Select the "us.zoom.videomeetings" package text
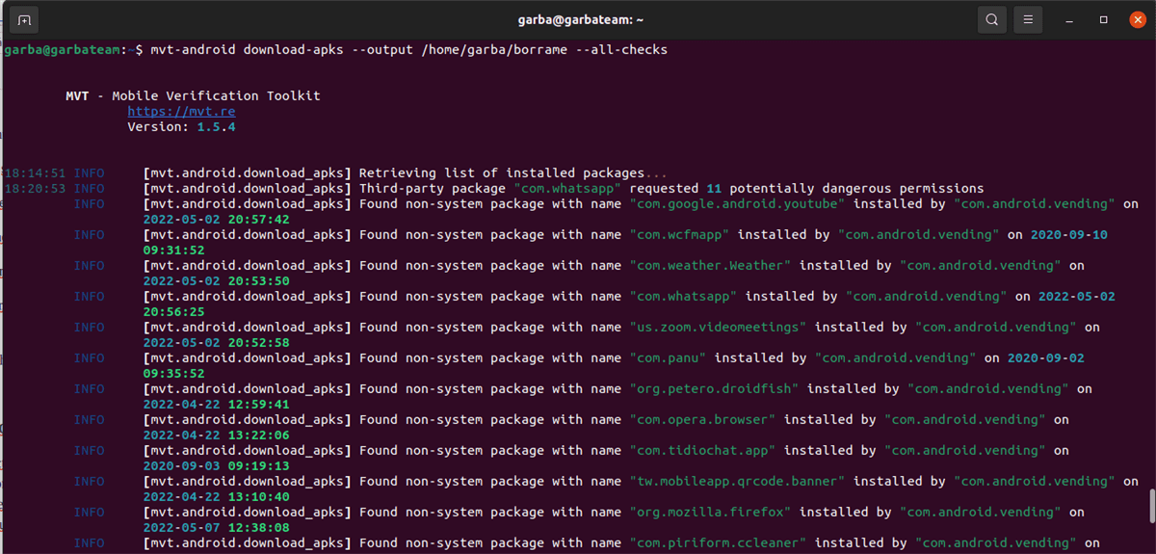This screenshot has width=1156, height=554. pyautogui.click(x=718, y=328)
